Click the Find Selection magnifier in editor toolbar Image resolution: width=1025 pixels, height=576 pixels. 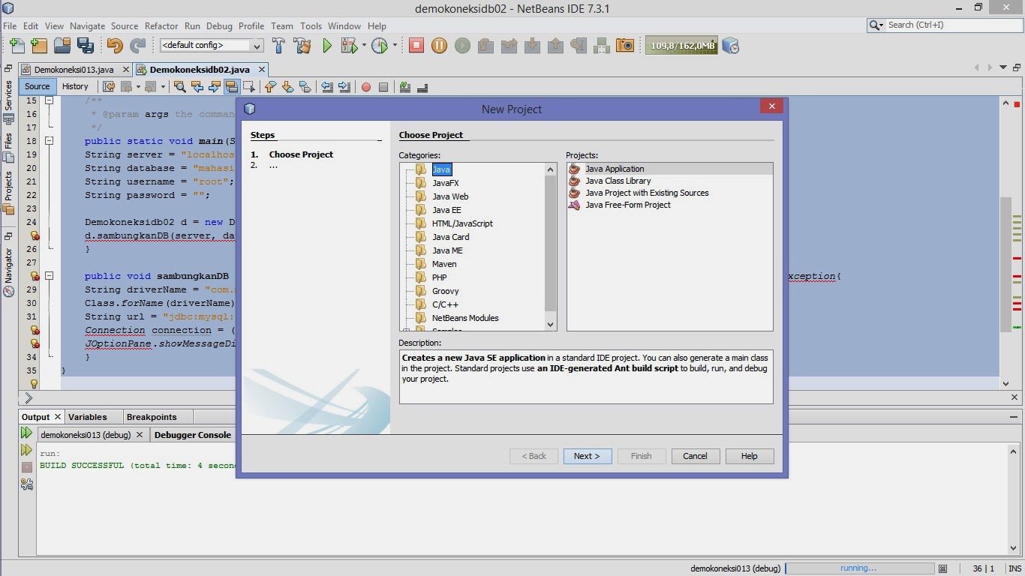180,87
